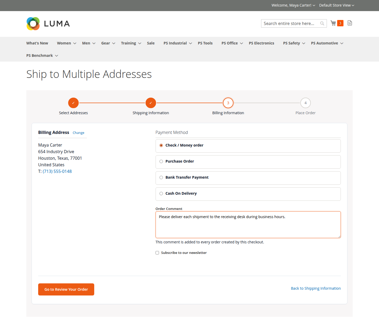Expand the Welcome, Maya Carter account menu
This screenshot has width=379, height=321.
(x=293, y=5)
